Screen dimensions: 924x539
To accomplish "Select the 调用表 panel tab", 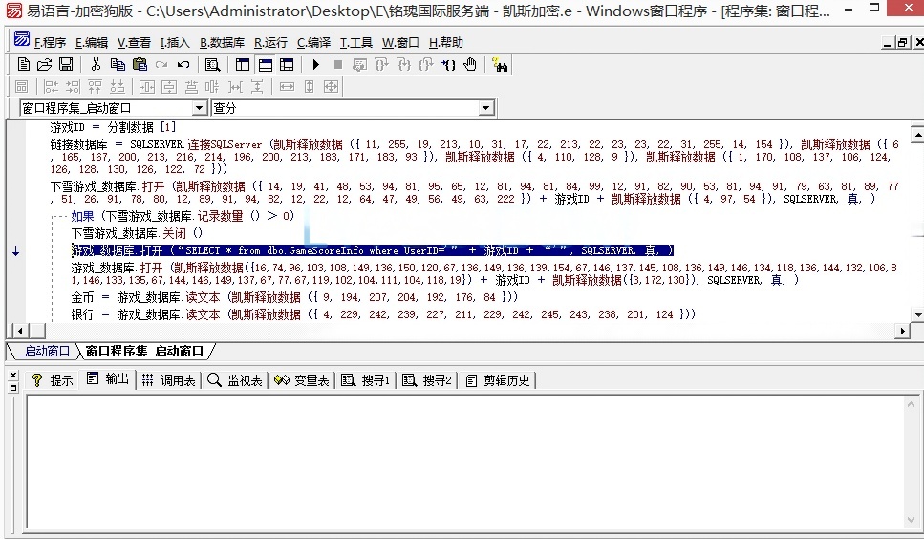I will 168,380.
